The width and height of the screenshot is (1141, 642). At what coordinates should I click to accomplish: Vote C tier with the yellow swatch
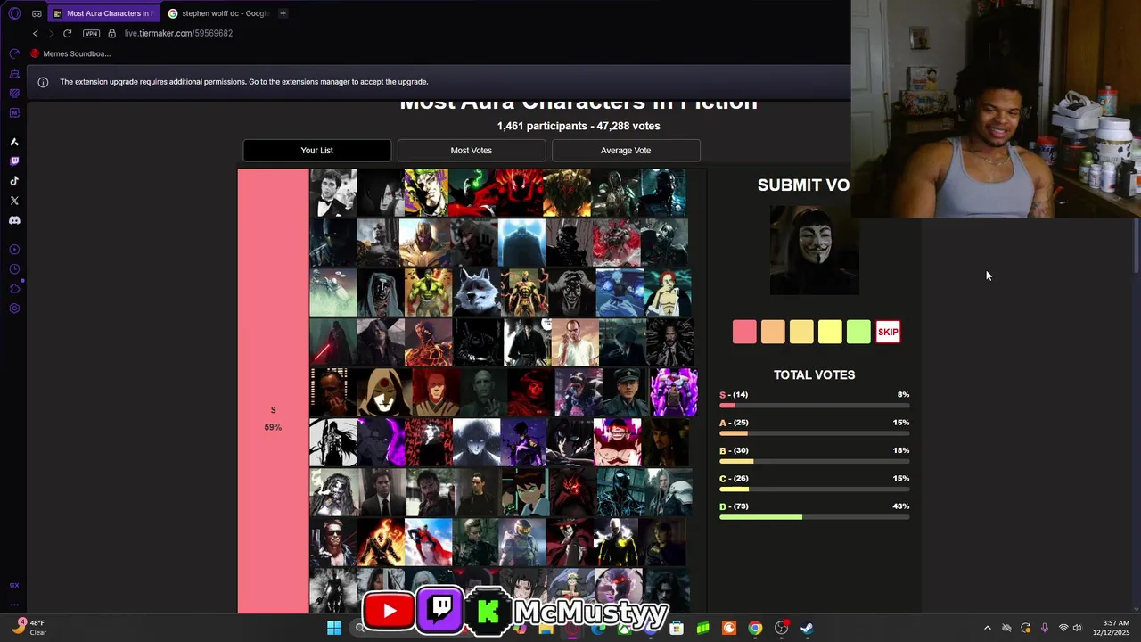click(830, 332)
